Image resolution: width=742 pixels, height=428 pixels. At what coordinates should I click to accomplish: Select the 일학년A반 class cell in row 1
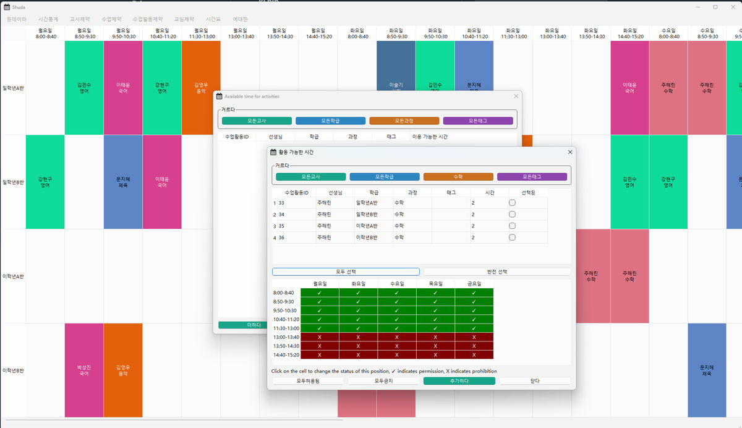(373, 203)
